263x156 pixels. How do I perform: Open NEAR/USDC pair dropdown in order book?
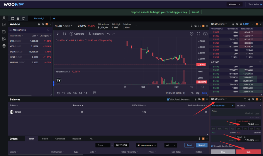point(219,24)
